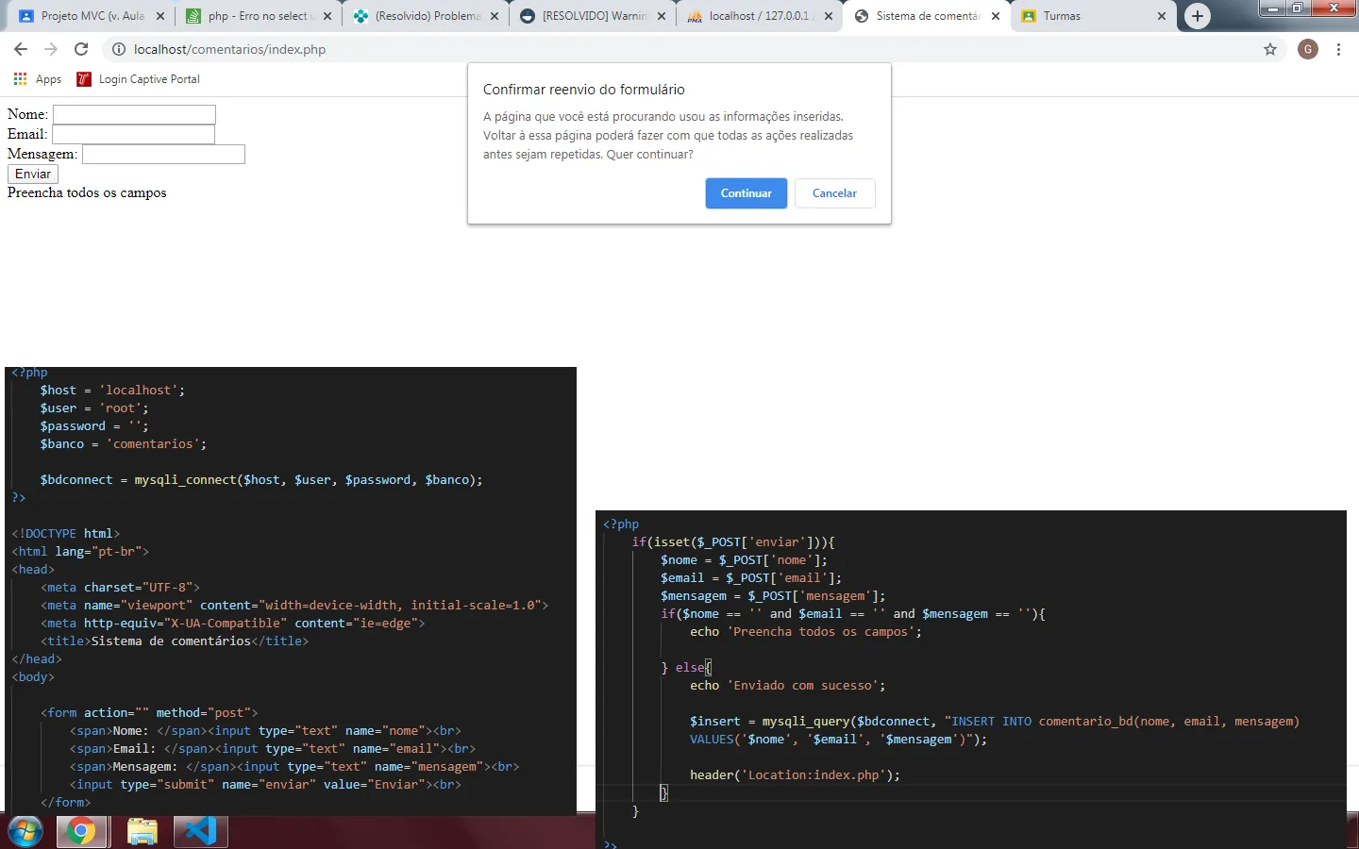Focus the Nome text field
Screen dimensions: 1359x849
tap(134, 114)
